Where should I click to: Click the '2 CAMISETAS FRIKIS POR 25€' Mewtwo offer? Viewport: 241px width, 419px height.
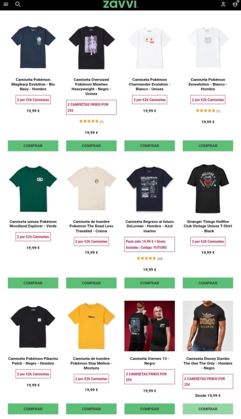point(91,107)
